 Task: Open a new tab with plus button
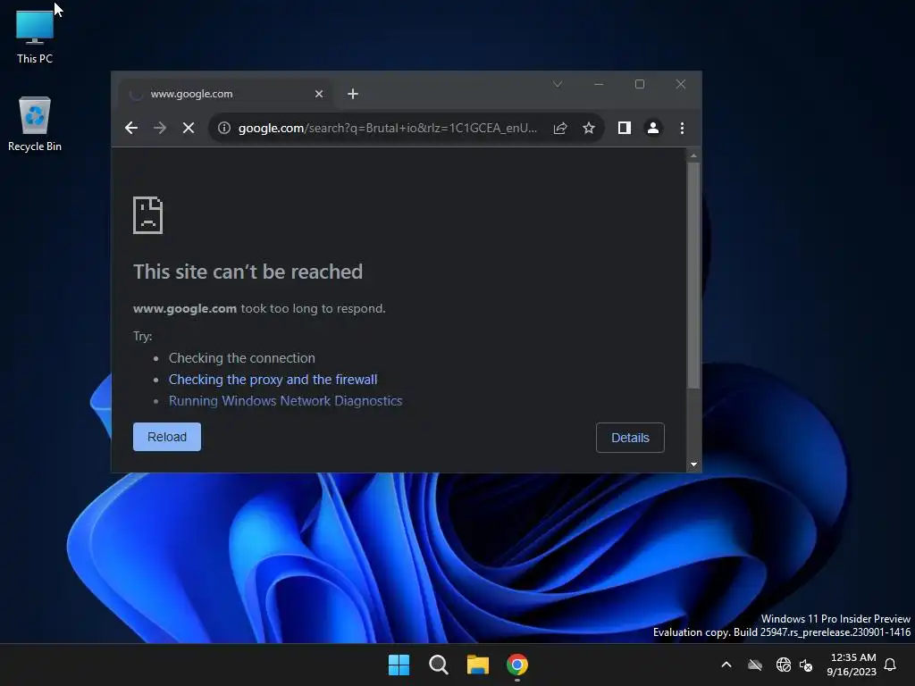353,94
